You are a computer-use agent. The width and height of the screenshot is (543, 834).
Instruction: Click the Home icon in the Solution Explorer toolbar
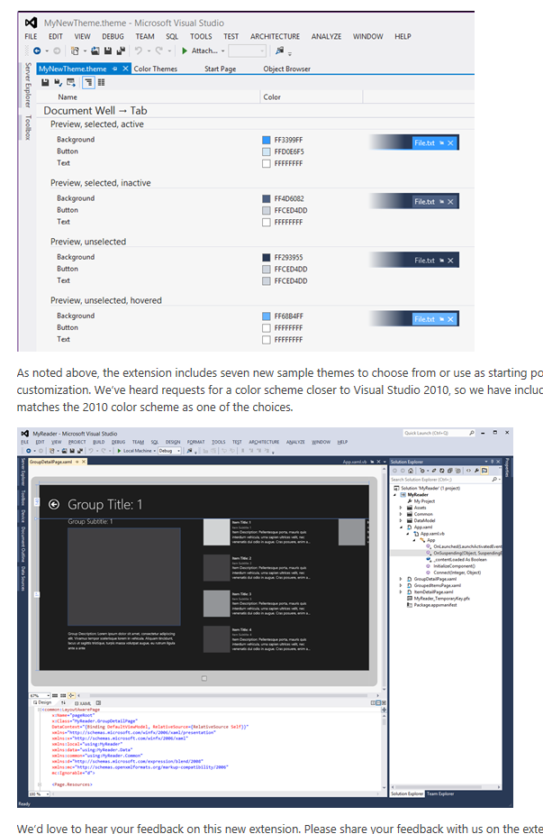[411, 471]
